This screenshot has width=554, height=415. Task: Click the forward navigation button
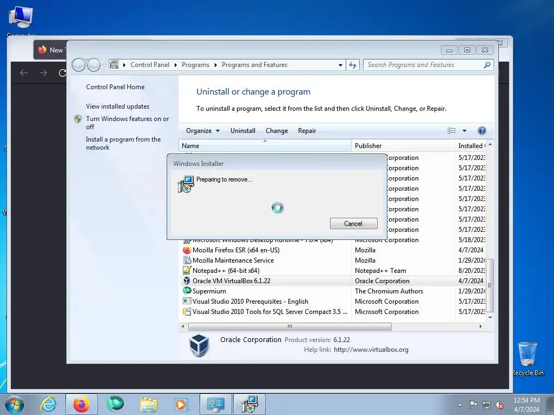pos(94,65)
